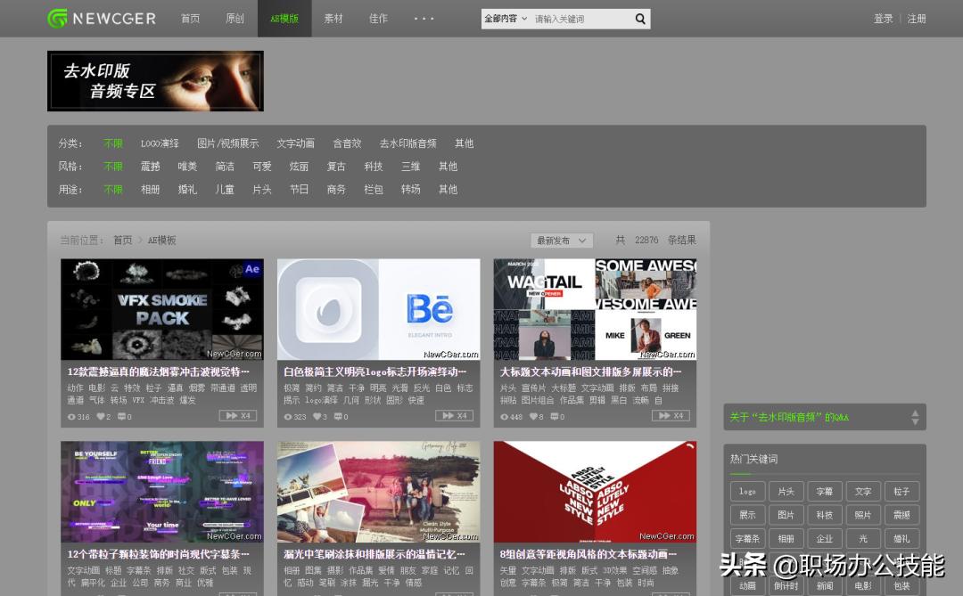
Task: Select 不限 under the 分类 filter row
Action: point(113,143)
